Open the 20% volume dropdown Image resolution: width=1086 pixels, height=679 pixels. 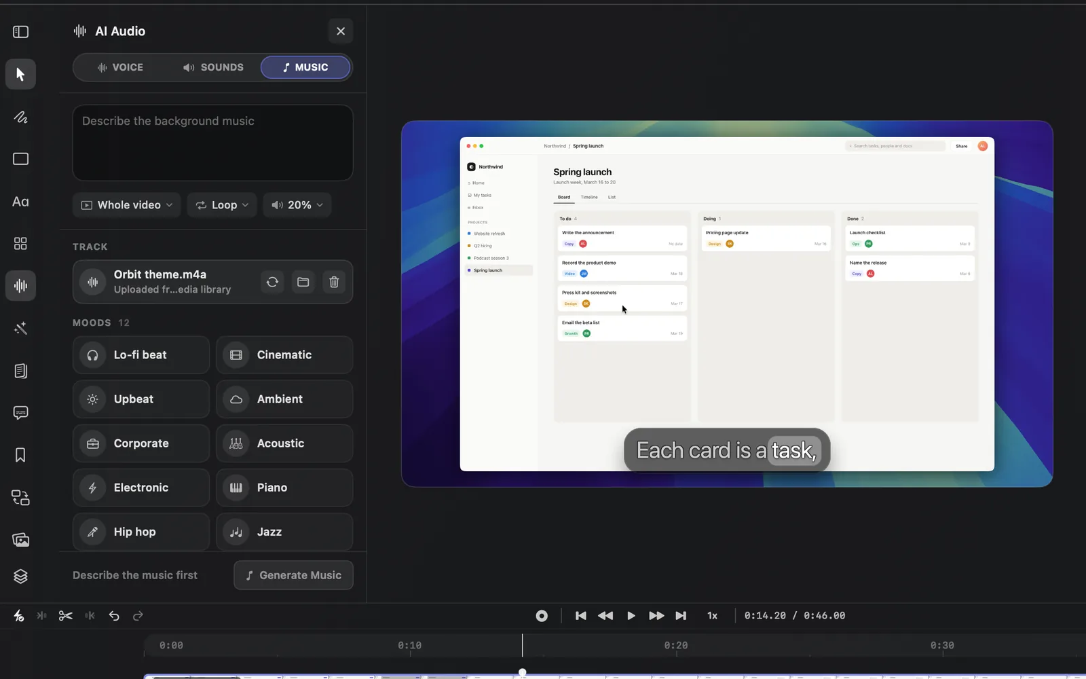pos(297,205)
